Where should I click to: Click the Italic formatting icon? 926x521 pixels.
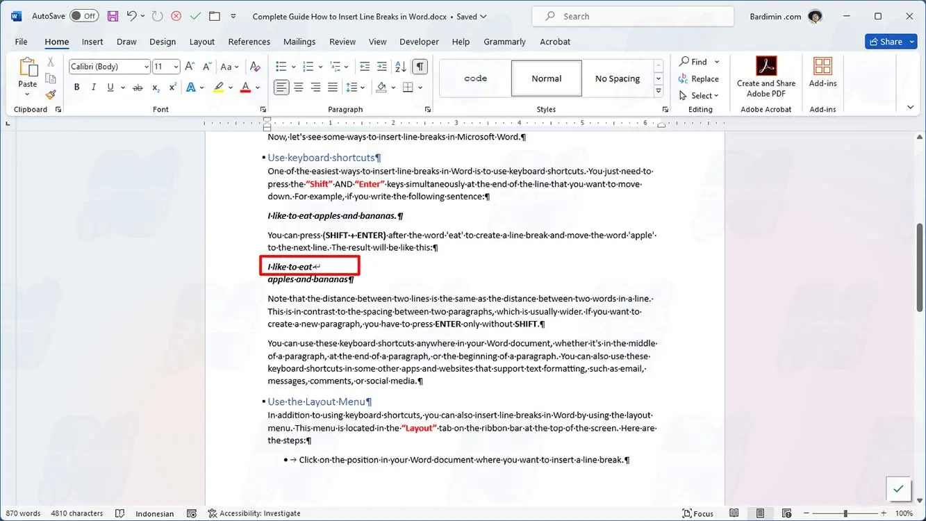93,88
